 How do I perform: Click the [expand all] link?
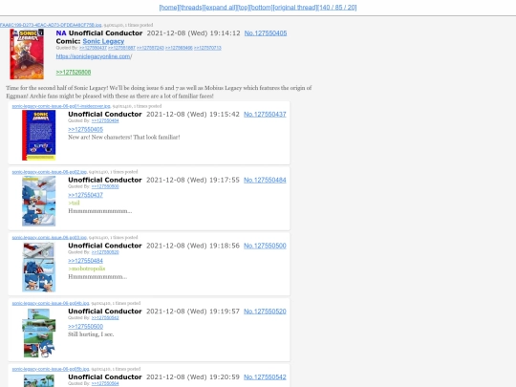(x=220, y=8)
